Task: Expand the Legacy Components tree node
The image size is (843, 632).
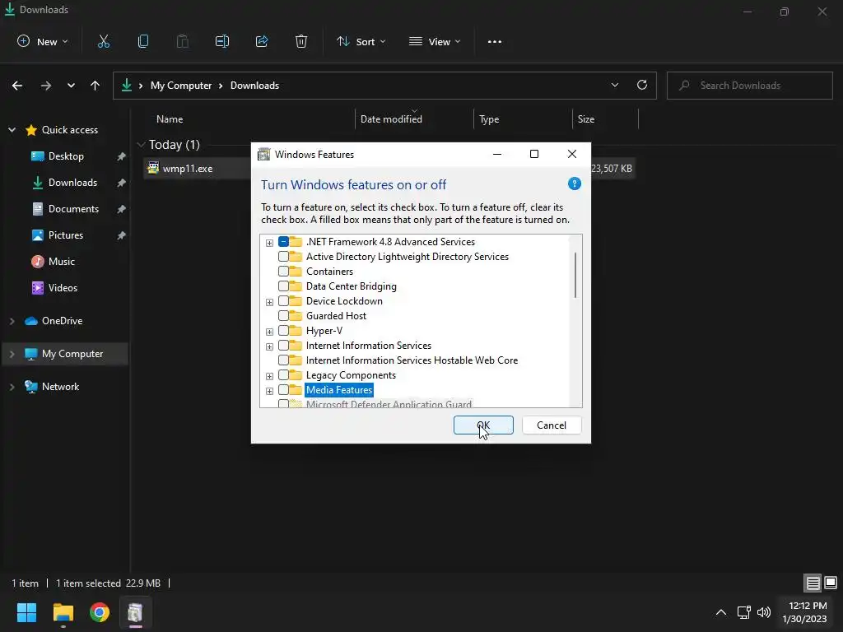Action: [269, 375]
